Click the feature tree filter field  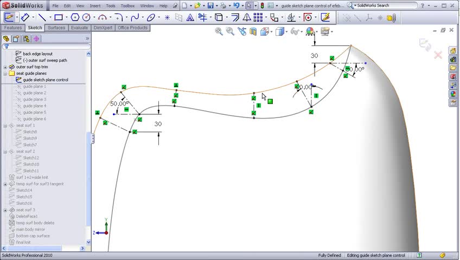[x=46, y=46]
